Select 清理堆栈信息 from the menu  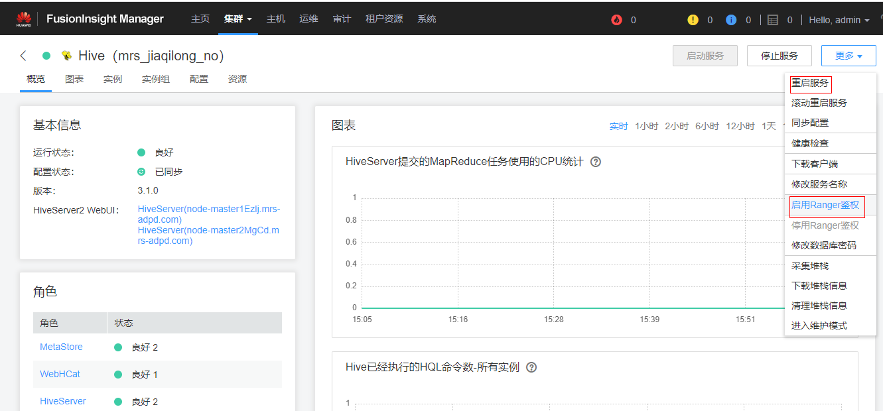point(819,306)
